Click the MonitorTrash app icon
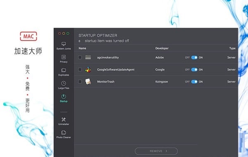This screenshot has width=248, height=157. tap(88, 81)
